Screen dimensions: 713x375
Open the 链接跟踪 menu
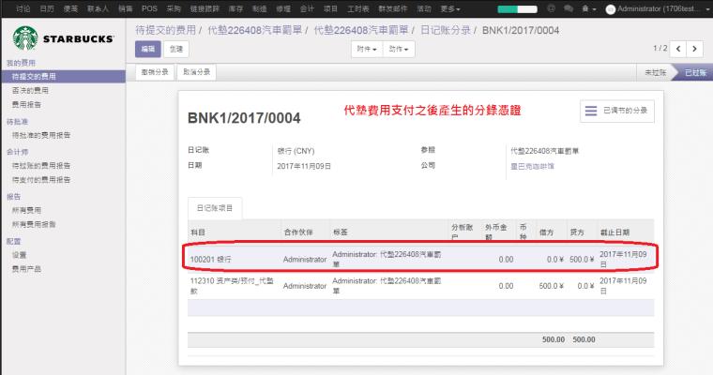pyautogui.click(x=205, y=8)
